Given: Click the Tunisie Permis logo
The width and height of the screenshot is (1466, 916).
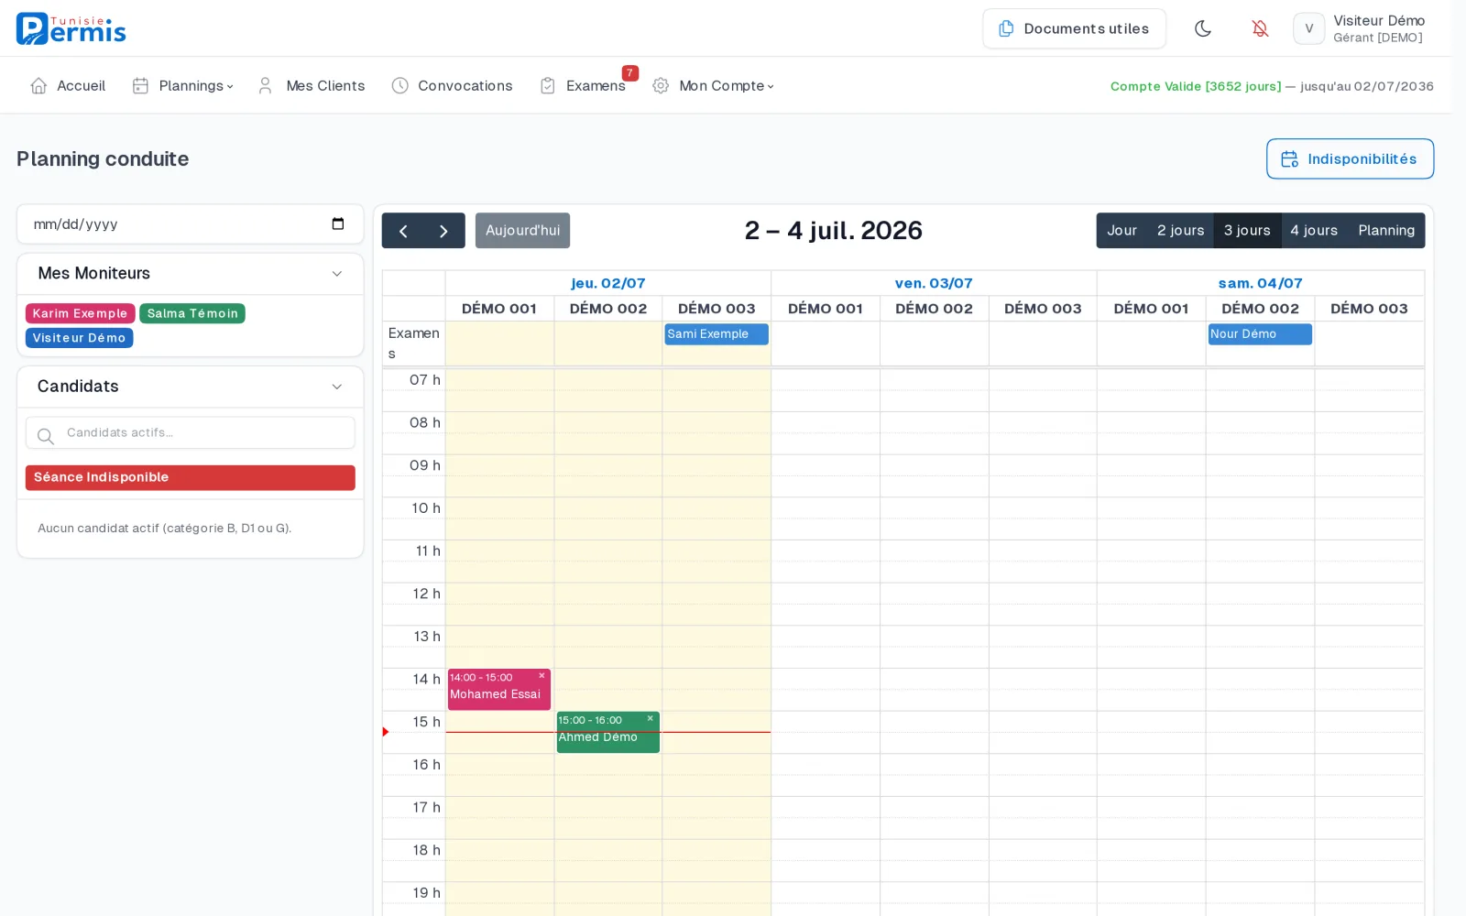Looking at the screenshot, I should pos(71,28).
